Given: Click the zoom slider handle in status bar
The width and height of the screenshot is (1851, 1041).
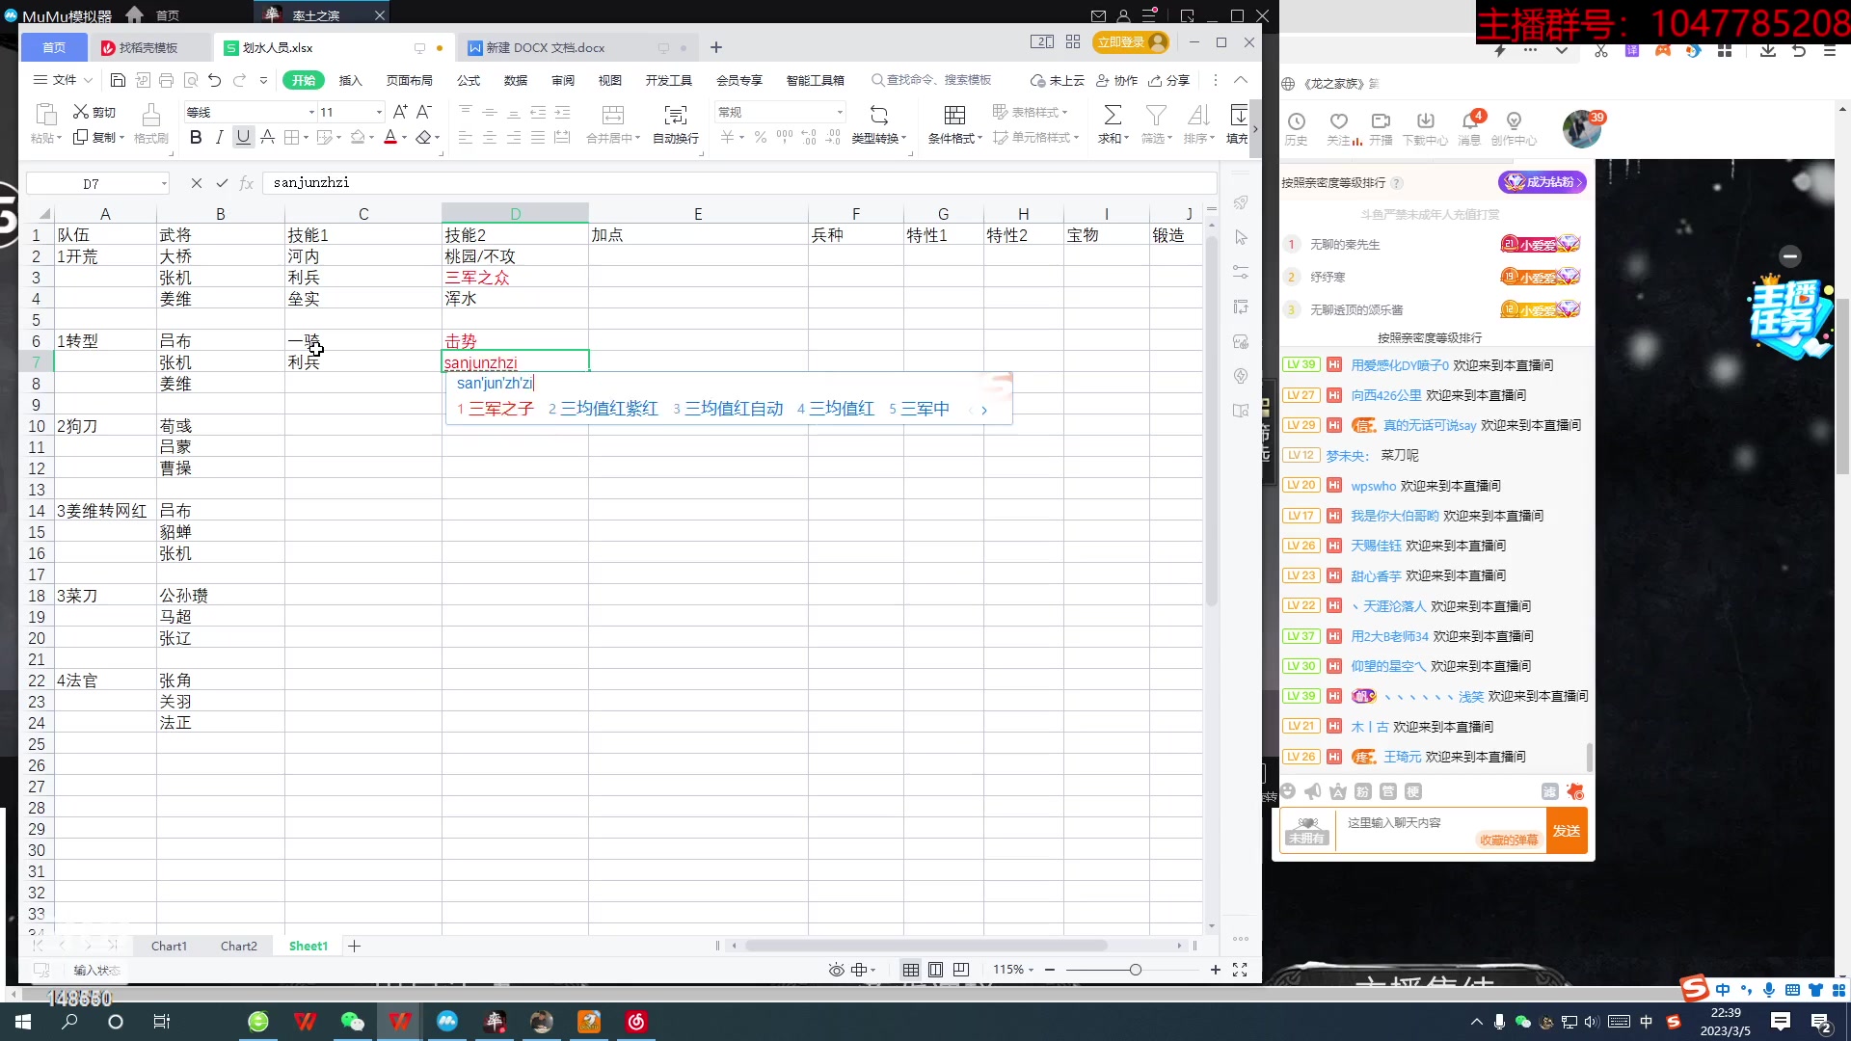Looking at the screenshot, I should (x=1135, y=970).
